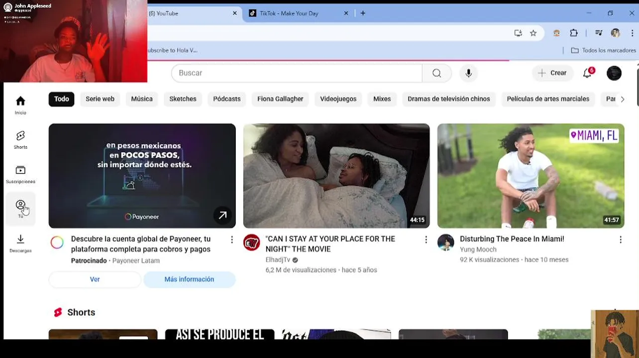
Task: Bookmark this page with the star icon
Action: 533,33
